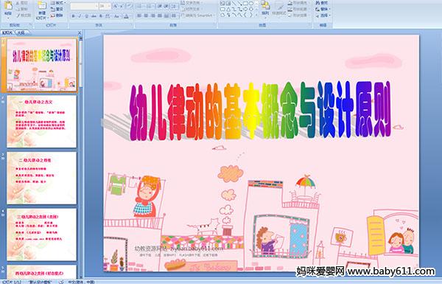Open the Select dropdown in Editing group
The image size is (442, 284).
(323, 15)
